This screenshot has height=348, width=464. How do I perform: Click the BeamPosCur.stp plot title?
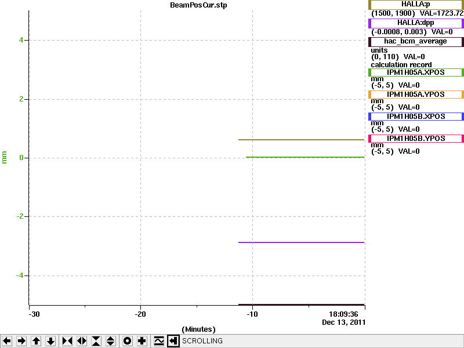198,5
